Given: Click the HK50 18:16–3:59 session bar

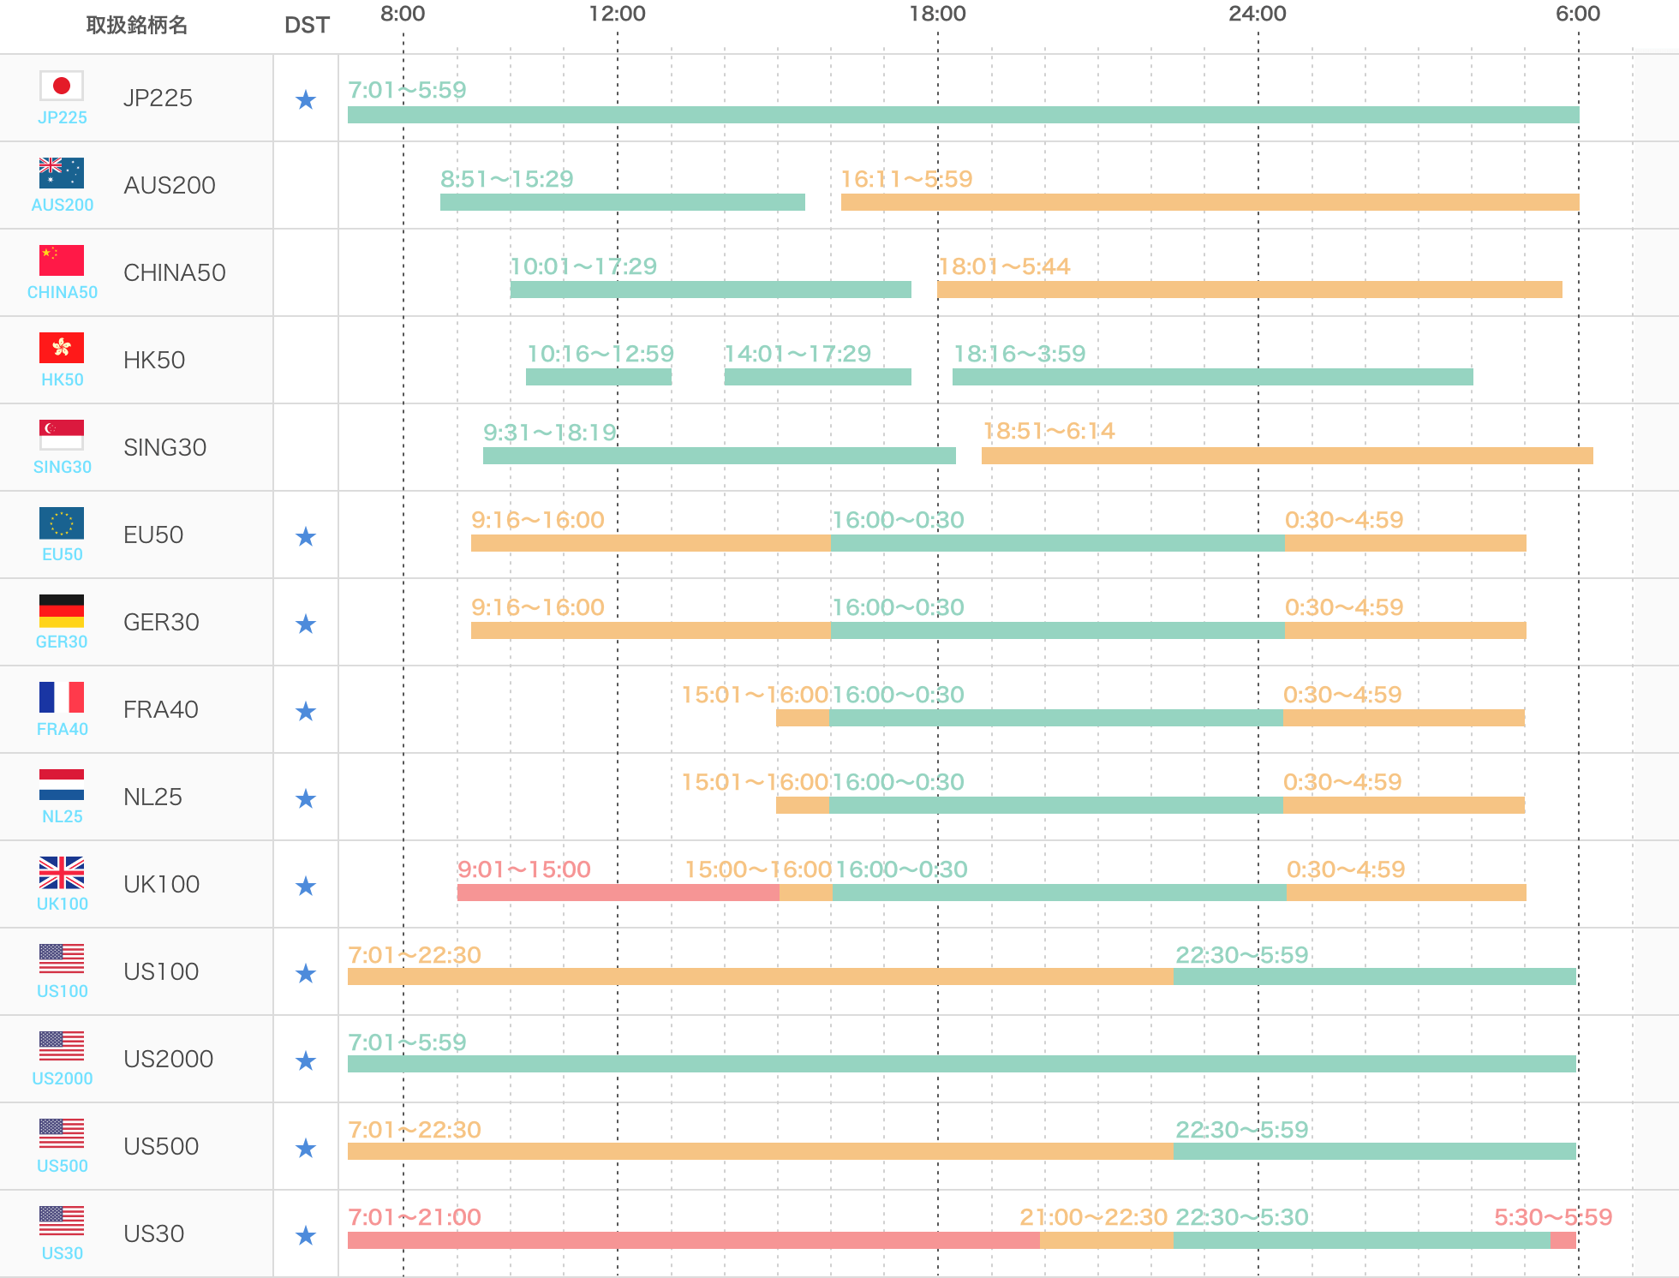Looking at the screenshot, I should [x=1213, y=377].
